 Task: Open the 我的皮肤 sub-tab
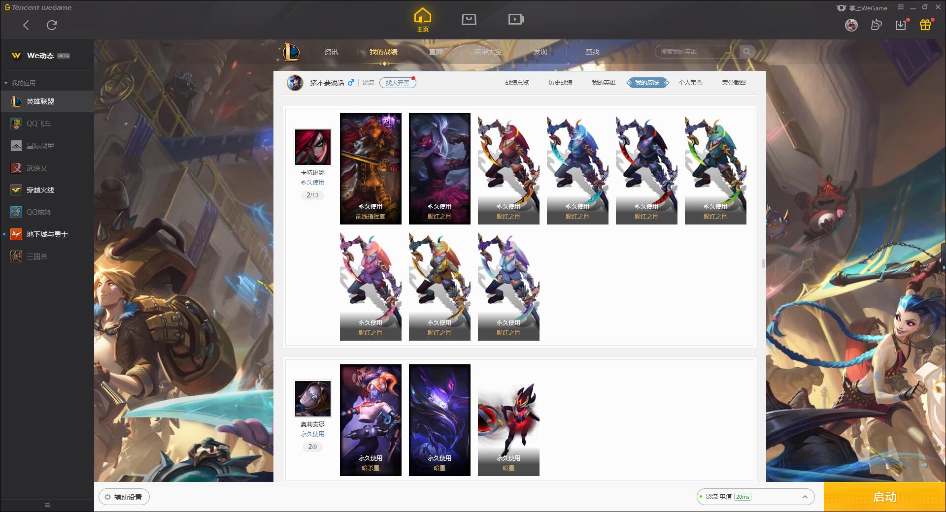pyautogui.click(x=647, y=83)
